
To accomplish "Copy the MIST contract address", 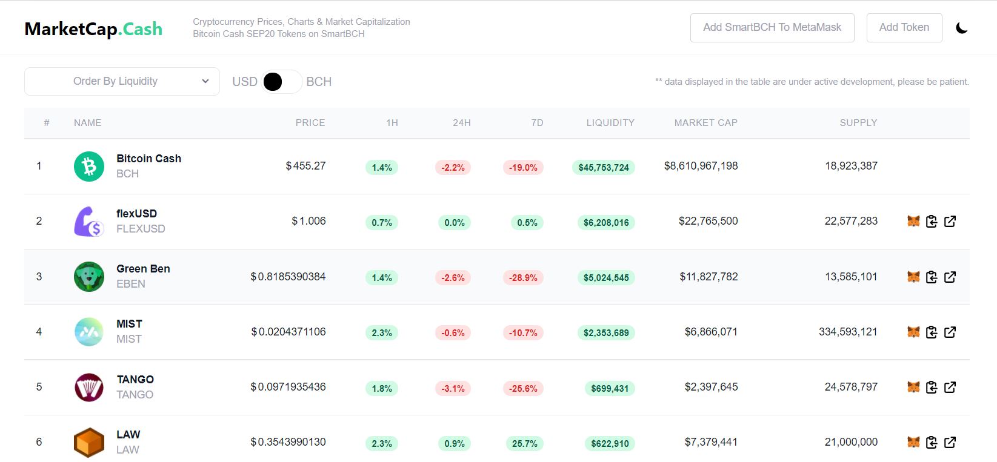I will (x=932, y=332).
